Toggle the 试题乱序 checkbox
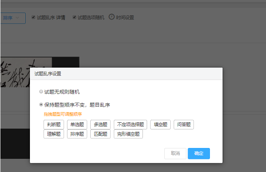This screenshot has width=266, height=172. [x=34, y=18]
